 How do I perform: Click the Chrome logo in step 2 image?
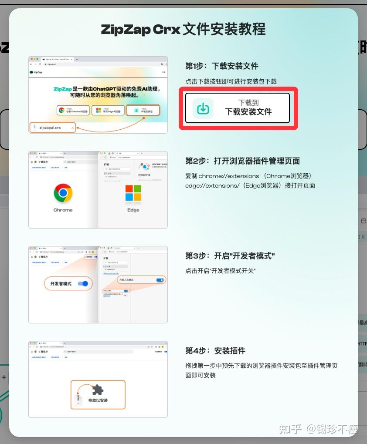[63, 193]
